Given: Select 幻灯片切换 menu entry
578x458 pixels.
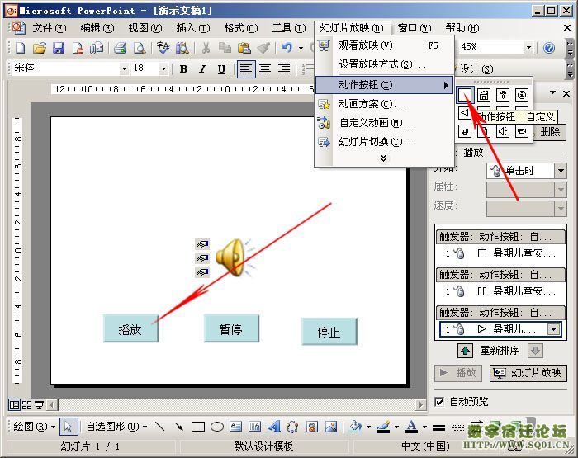Looking at the screenshot, I should pos(384,142).
